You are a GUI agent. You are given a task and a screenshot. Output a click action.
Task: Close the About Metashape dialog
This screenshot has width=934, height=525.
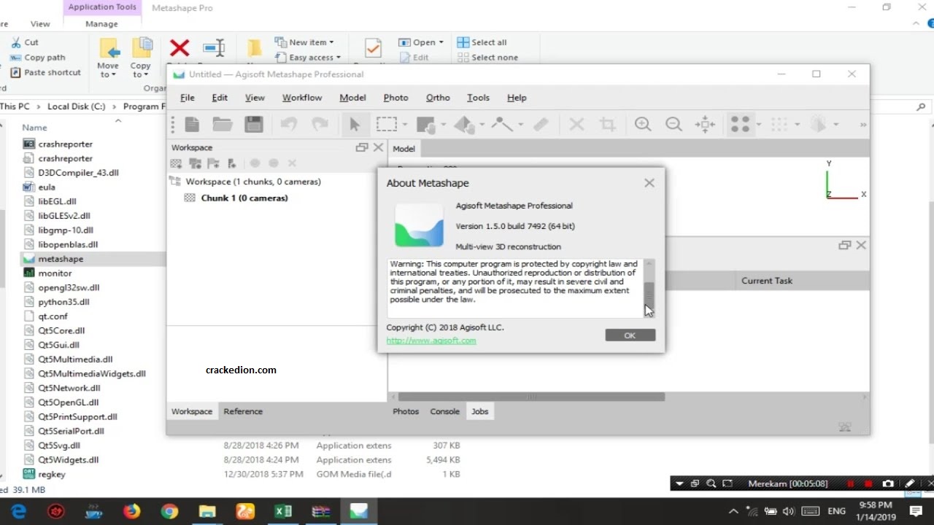pos(649,183)
